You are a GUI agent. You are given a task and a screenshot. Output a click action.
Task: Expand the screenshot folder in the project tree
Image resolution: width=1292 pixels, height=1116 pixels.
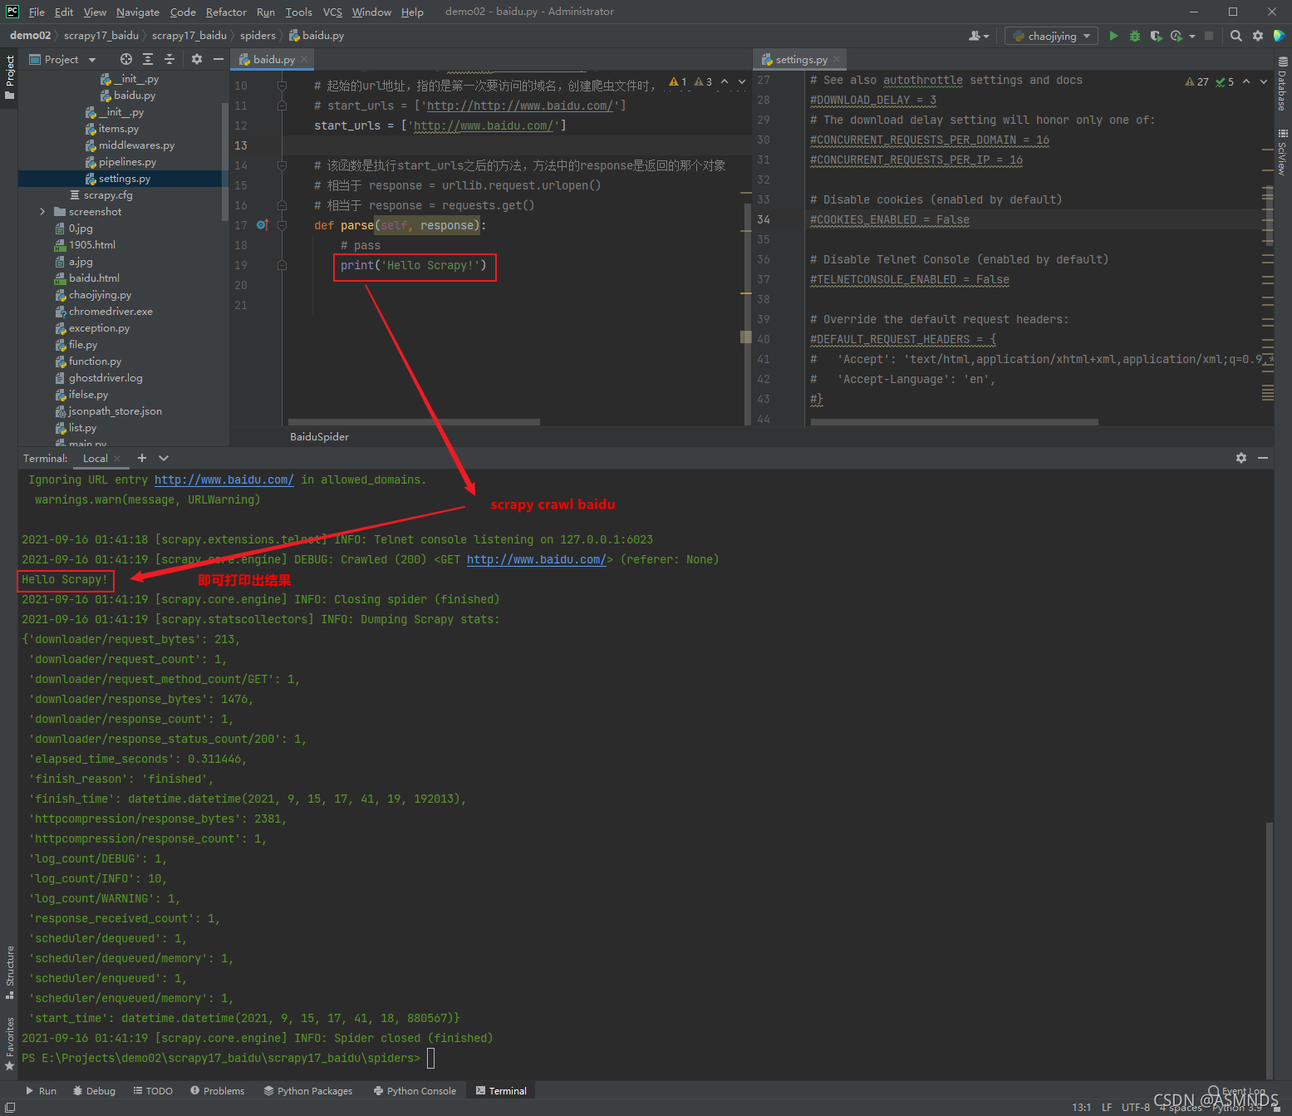point(42,211)
